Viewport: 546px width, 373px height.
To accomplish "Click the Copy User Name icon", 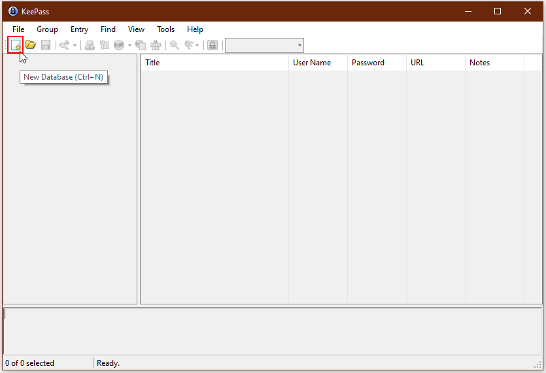I will coord(90,45).
